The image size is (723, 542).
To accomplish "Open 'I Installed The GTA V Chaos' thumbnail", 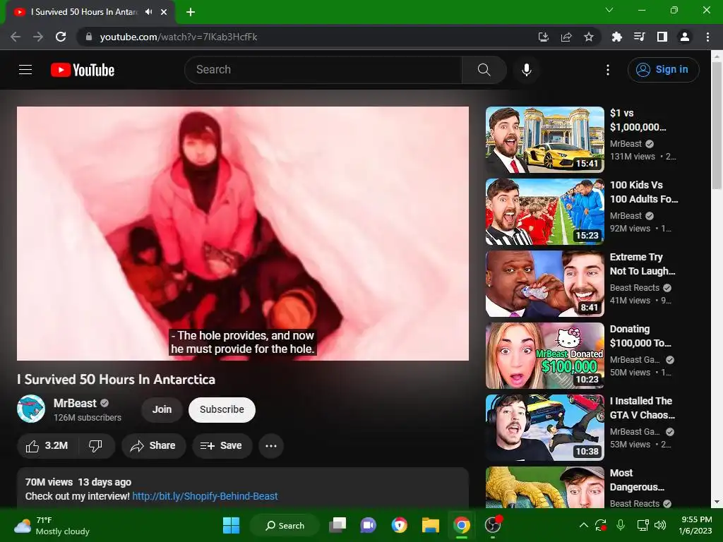I will coord(544,428).
